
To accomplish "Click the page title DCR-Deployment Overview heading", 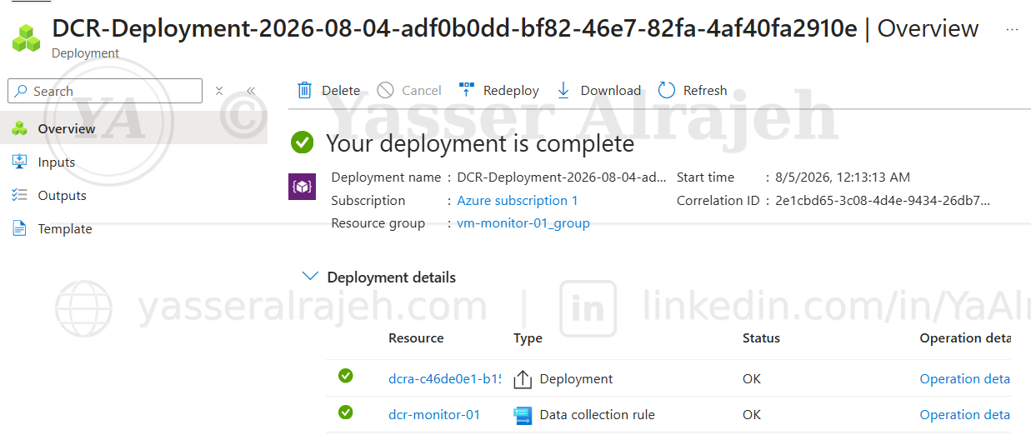I will [x=515, y=28].
